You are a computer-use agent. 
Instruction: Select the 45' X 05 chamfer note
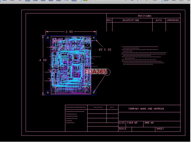(x=105, y=49)
